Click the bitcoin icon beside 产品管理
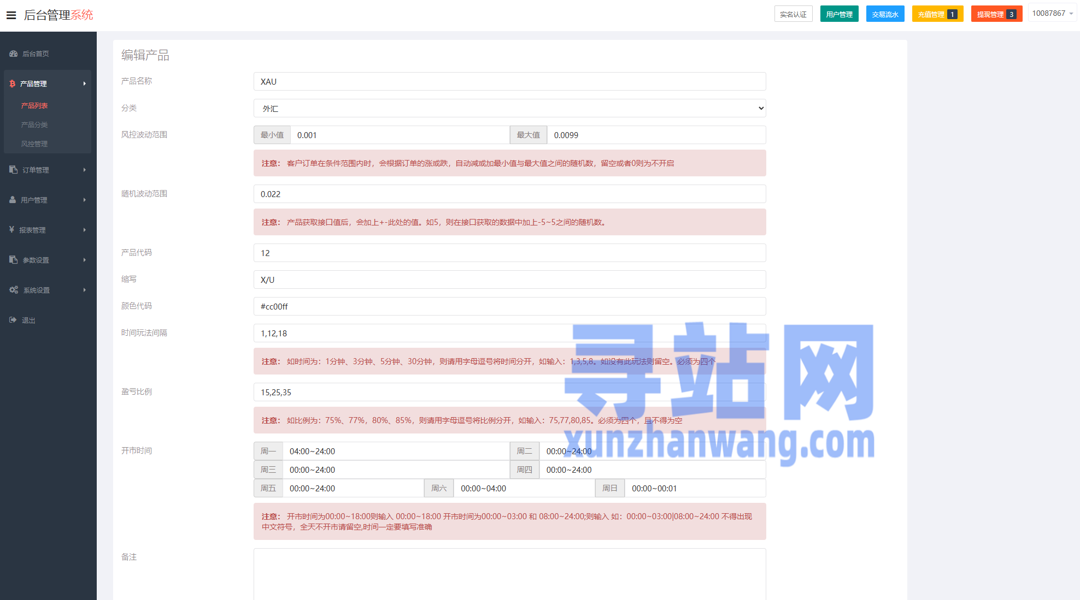Image resolution: width=1080 pixels, height=600 pixels. coord(13,84)
